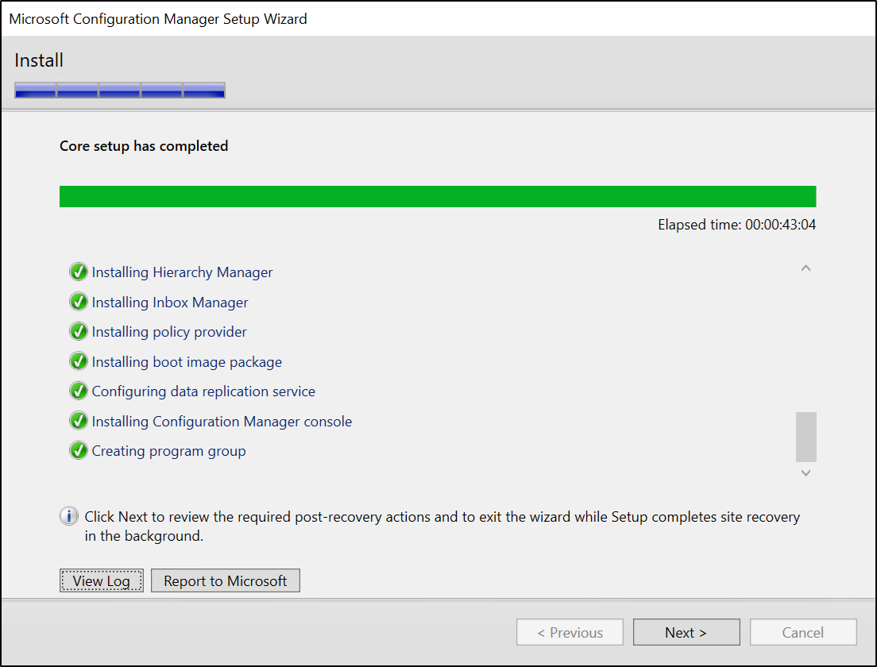Select the Installing Inbox Manager text
This screenshot has height=667, width=877.
pyautogui.click(x=170, y=303)
